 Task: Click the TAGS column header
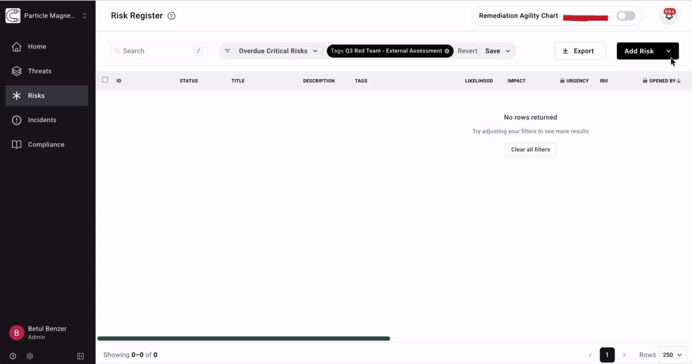361,80
